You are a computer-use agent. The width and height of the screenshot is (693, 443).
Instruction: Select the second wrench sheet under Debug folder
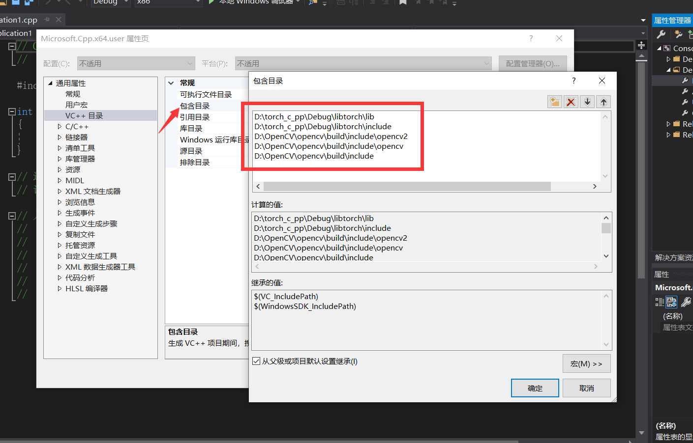685,91
